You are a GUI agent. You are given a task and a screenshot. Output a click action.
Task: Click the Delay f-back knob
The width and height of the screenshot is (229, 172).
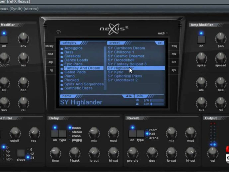tap(75, 153)
